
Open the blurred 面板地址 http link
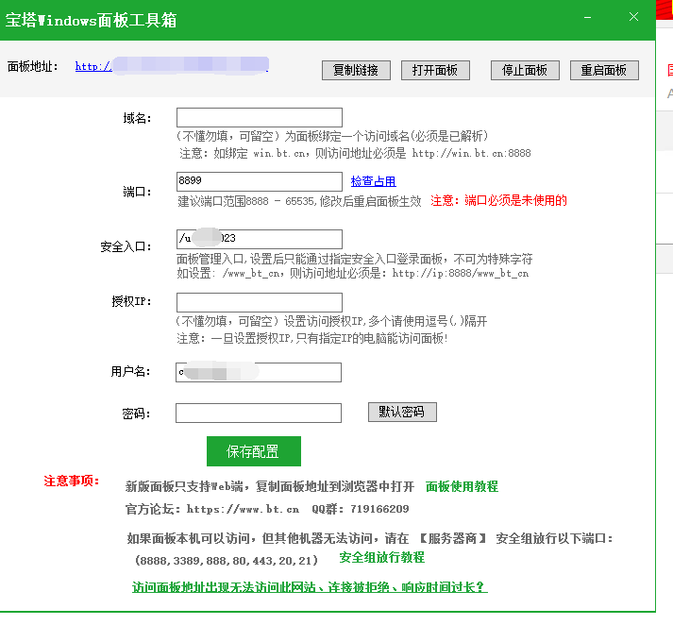[x=172, y=66]
